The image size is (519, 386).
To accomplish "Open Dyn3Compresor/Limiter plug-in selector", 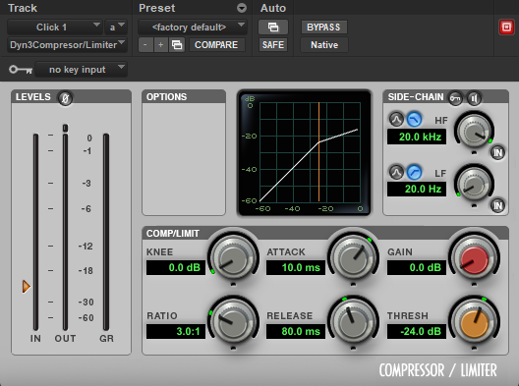I will click(x=67, y=45).
